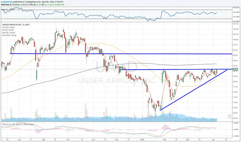Image resolution: width=241 pixels, height=142 pixels.
Task: Click the 2016 year label on time axis
Action: click(x=142, y=140)
